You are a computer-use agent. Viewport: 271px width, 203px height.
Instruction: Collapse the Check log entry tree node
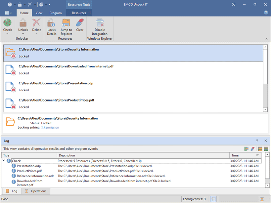pyautogui.click(x=4, y=161)
